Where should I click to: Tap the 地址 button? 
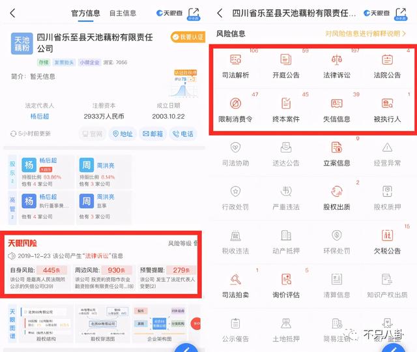click(x=122, y=134)
